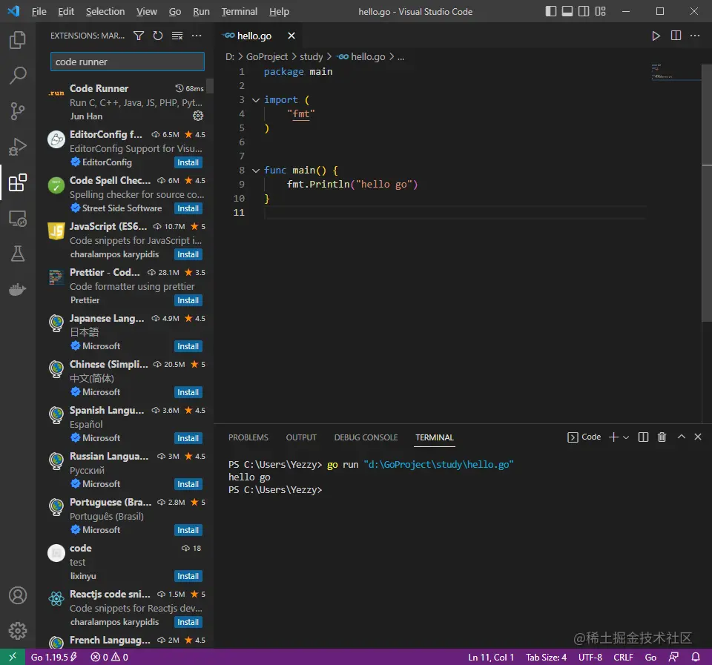Open notifications bell in status bar

click(695, 657)
